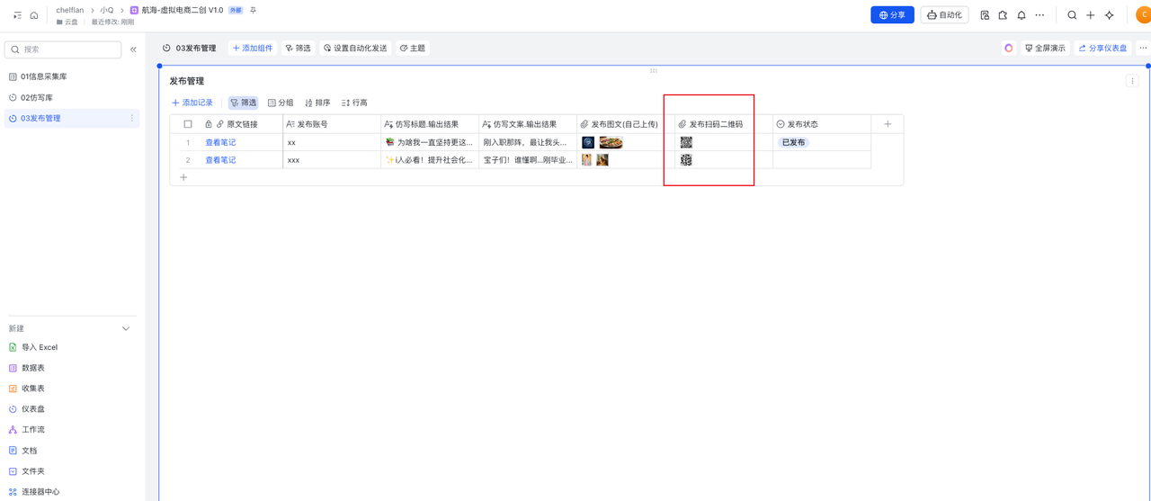
Task: Open the notifications bell
Action: click(x=1022, y=15)
